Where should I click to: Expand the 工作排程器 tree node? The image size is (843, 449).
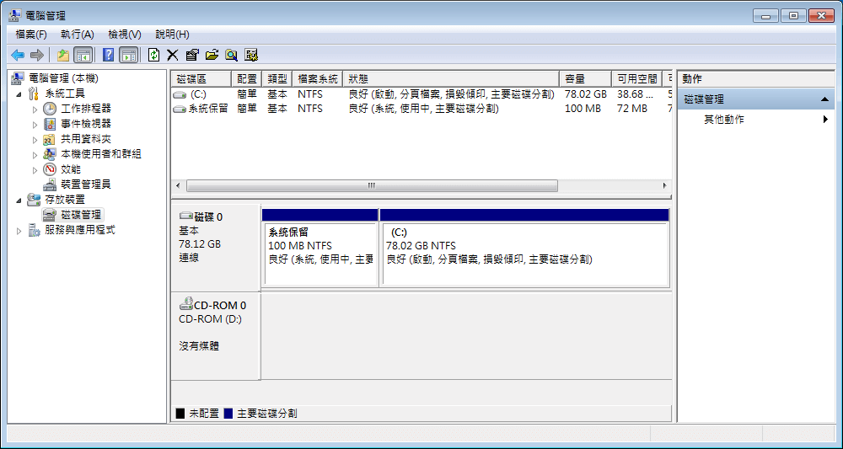click(35, 109)
